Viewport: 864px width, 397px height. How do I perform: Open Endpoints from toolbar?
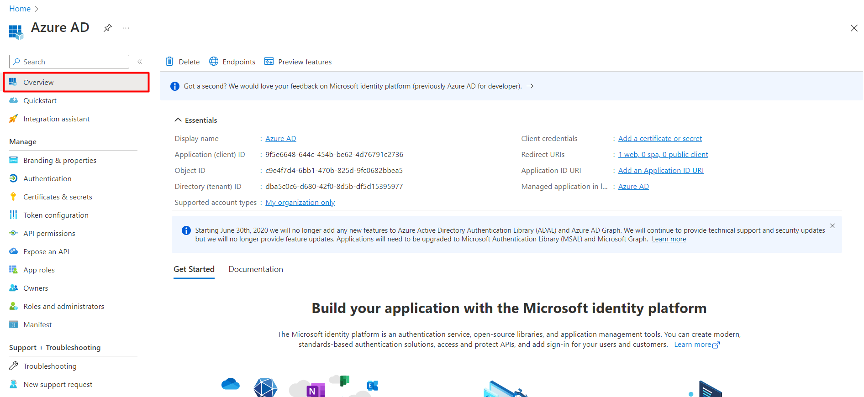232,62
